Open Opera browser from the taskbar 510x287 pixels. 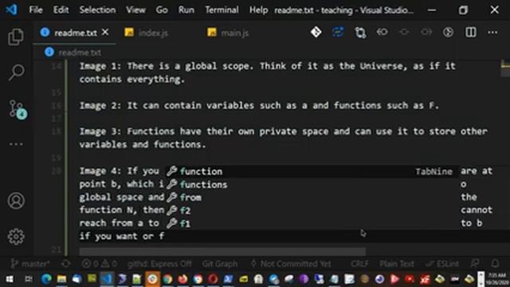pos(213,279)
